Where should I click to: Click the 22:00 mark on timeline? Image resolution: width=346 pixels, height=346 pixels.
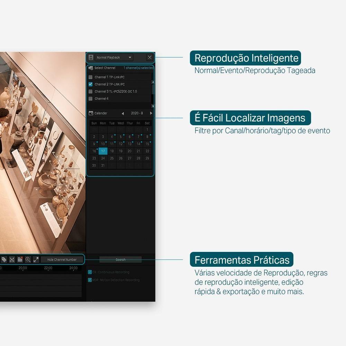click(48, 268)
